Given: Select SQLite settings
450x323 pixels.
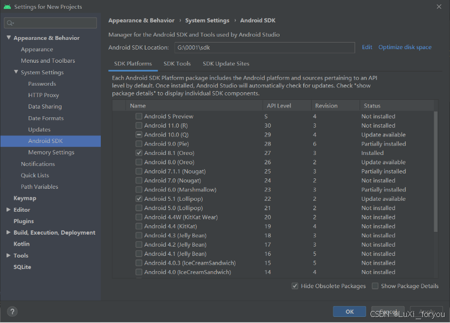Looking at the screenshot, I should tap(22, 267).
